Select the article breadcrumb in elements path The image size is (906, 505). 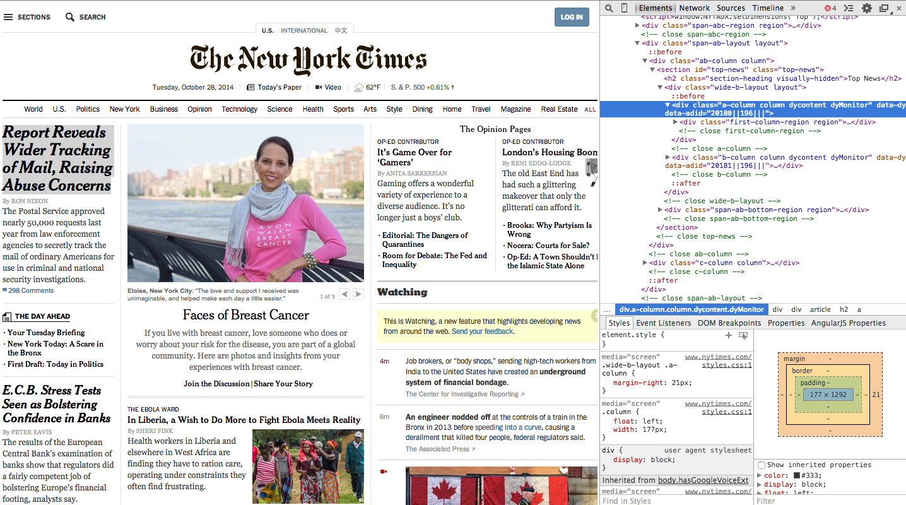click(820, 310)
